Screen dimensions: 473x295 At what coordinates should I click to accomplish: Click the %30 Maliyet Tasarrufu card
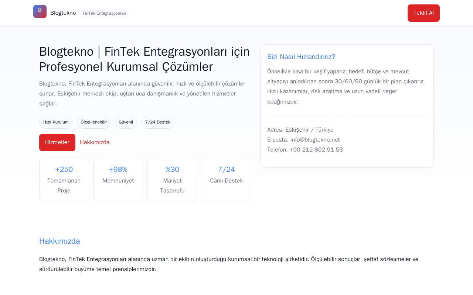tap(172, 180)
